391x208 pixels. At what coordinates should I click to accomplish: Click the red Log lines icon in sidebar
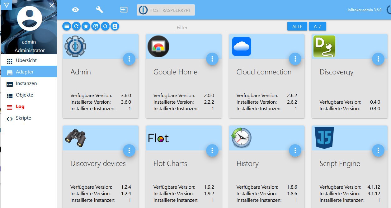(10, 107)
